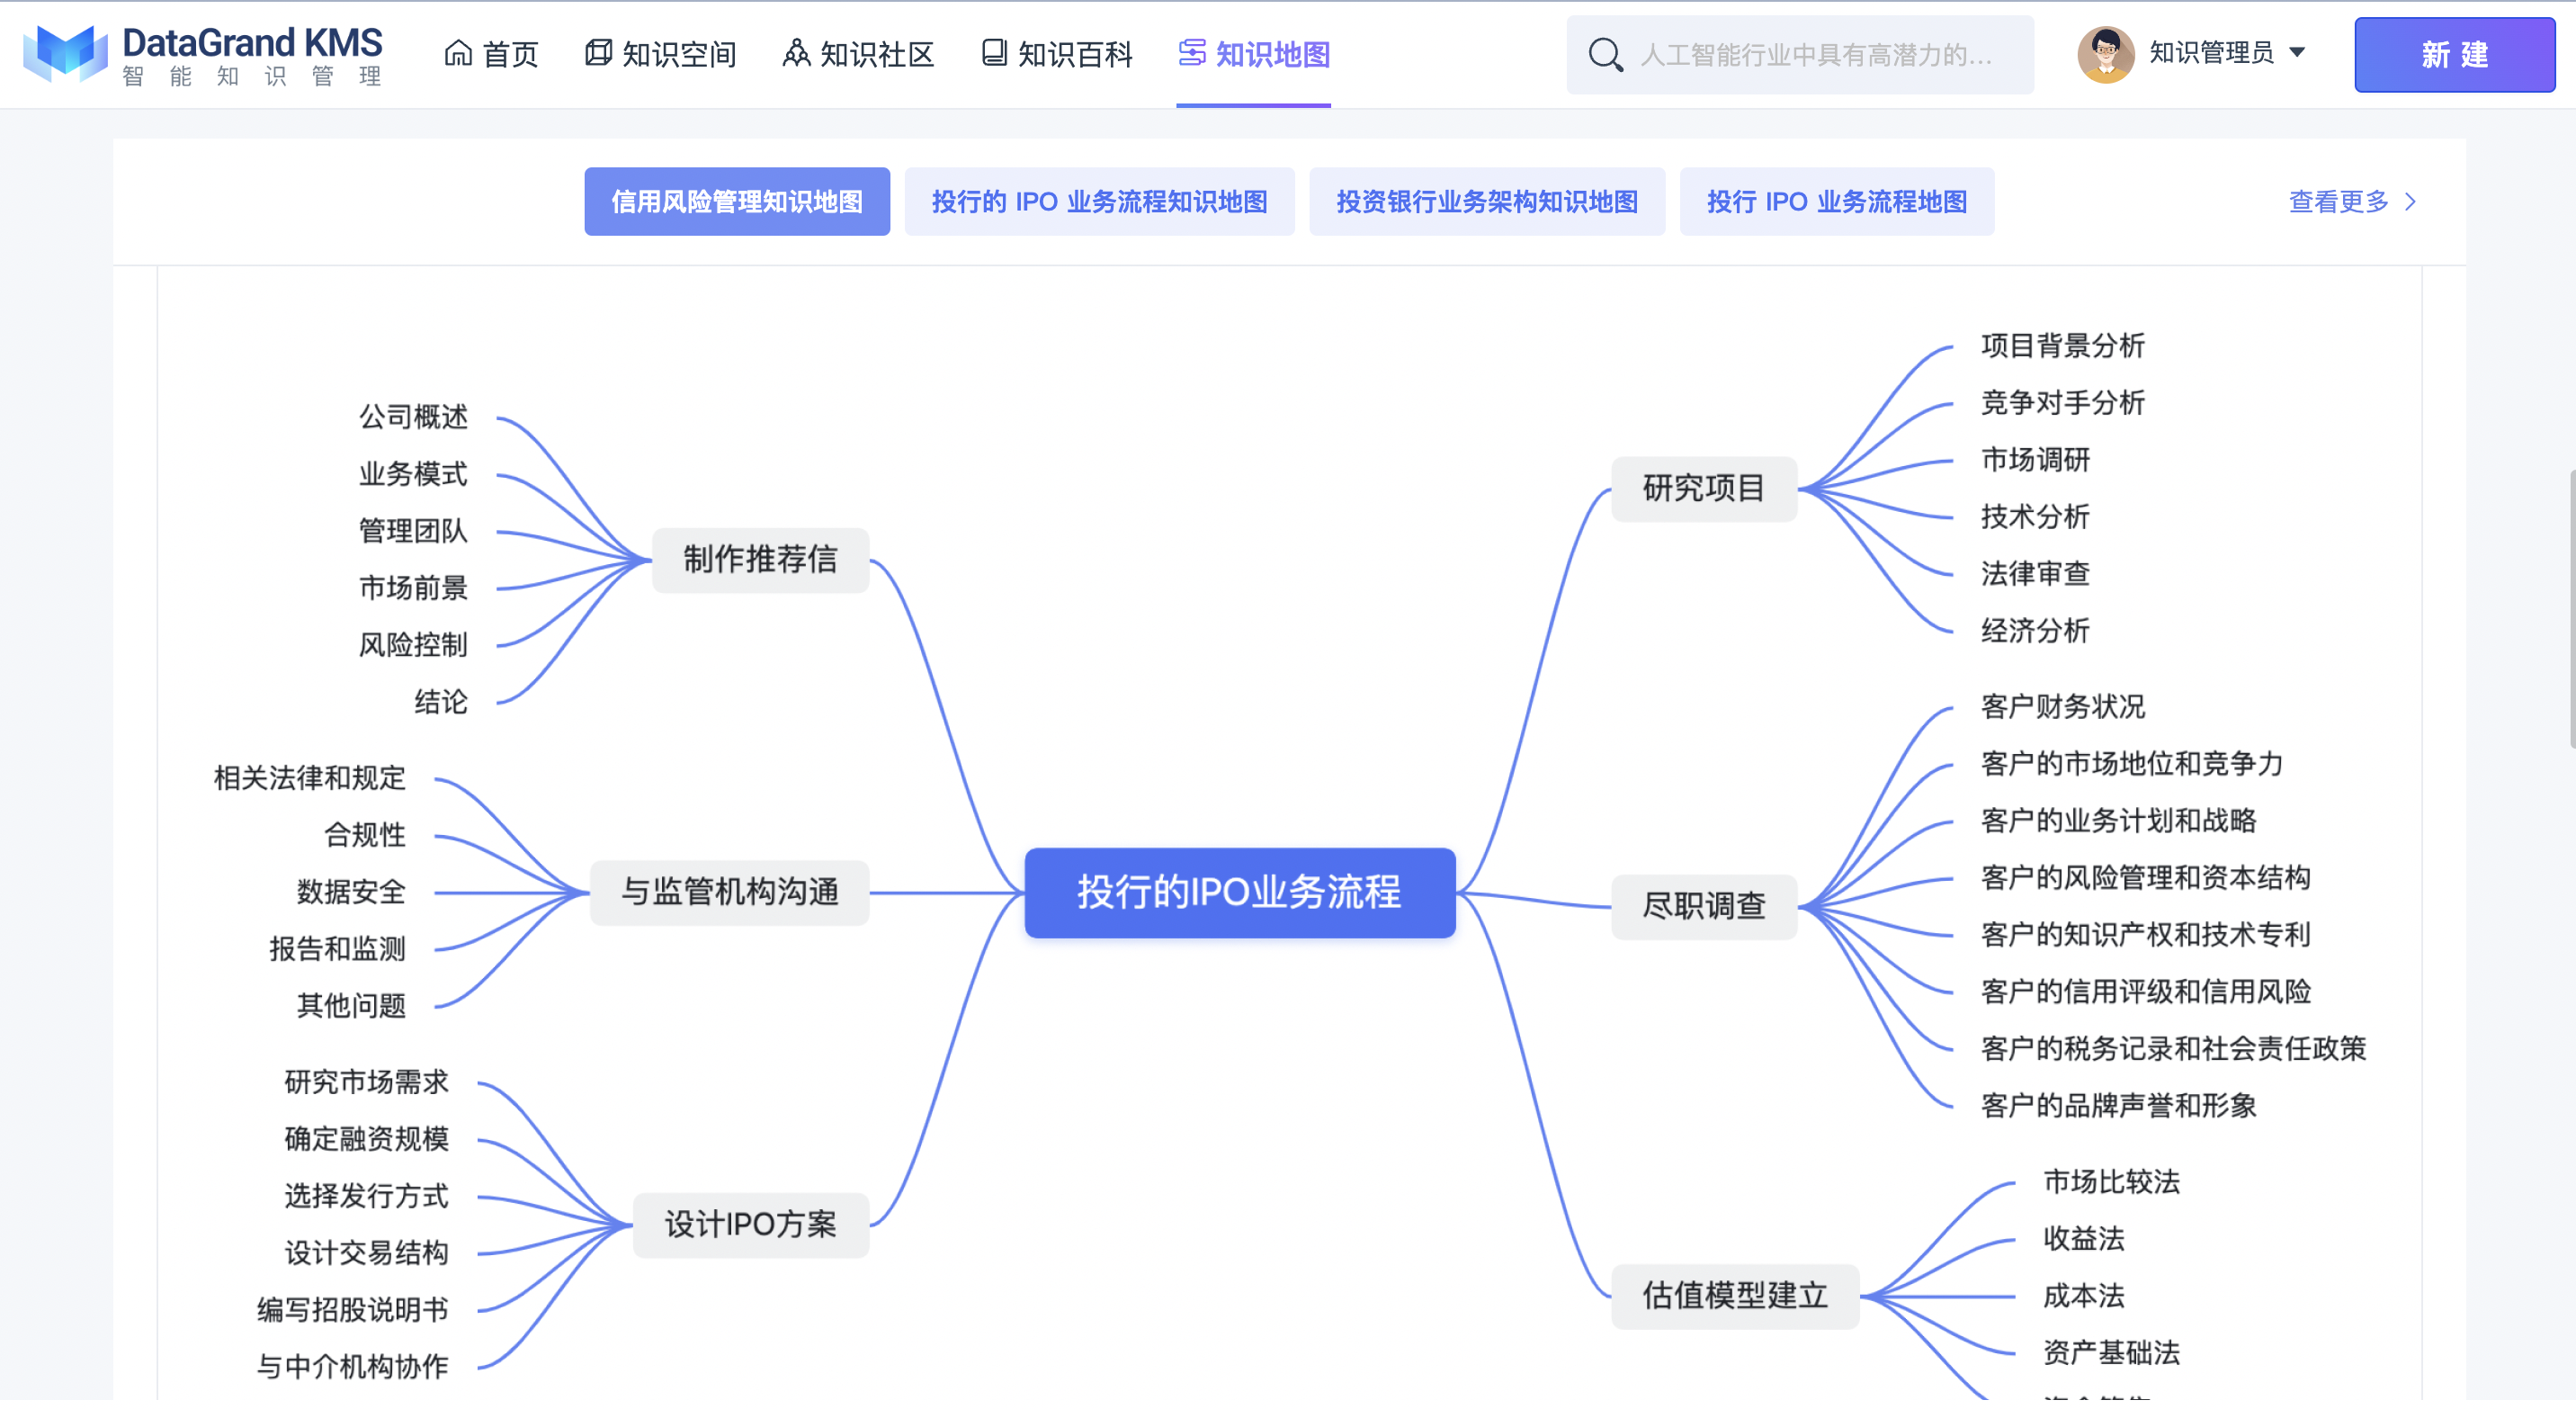Click the home icon beside 首页

pos(458,53)
